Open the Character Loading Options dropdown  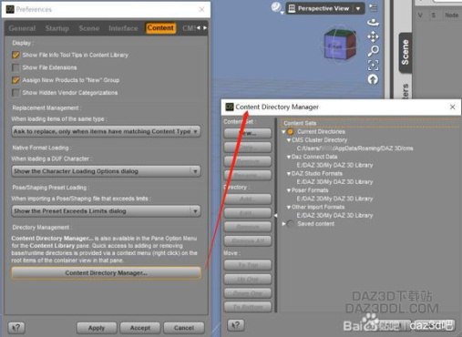[106, 171]
